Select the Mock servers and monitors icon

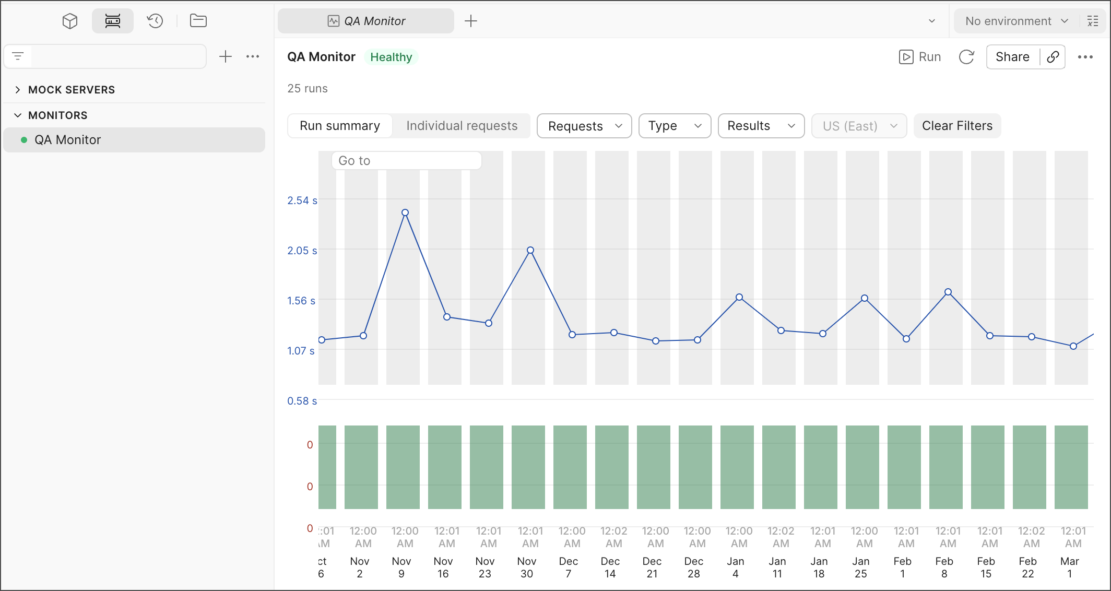[113, 21]
